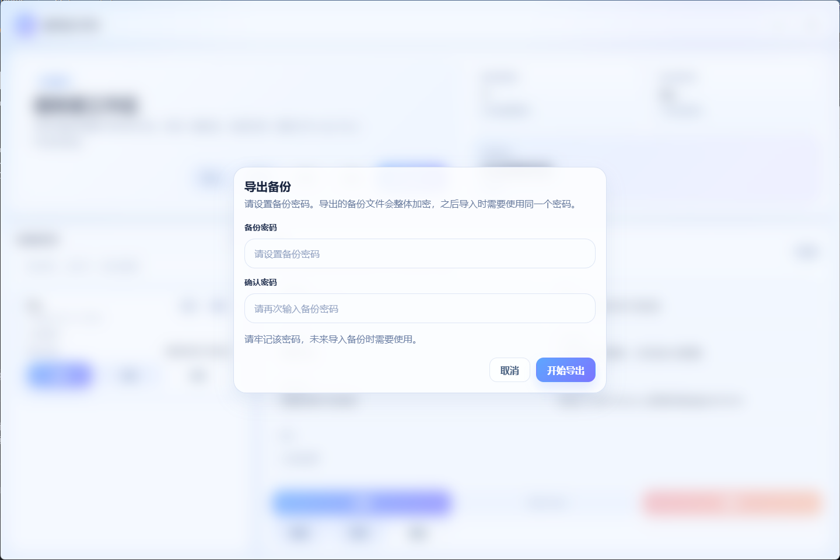
Task: Click the blue-to-purple gradient action button at bottom
Action: tap(362, 503)
